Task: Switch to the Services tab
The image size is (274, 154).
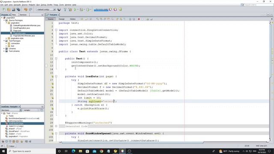Action: pos(23,15)
